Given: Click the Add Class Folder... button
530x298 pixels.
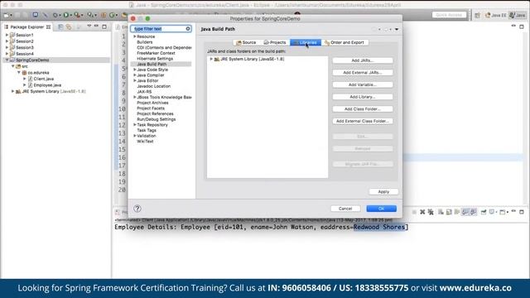Looking at the screenshot, I should point(363,108).
